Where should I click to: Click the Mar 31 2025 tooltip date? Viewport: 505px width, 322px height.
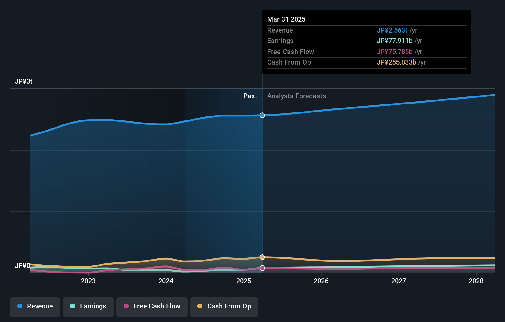(x=286, y=19)
